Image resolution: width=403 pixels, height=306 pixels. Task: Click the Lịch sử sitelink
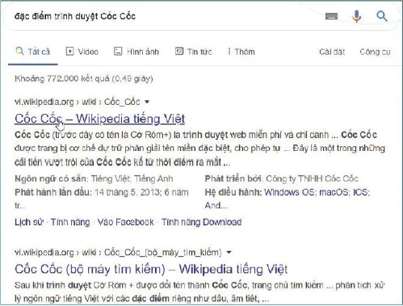pyautogui.click(x=29, y=222)
